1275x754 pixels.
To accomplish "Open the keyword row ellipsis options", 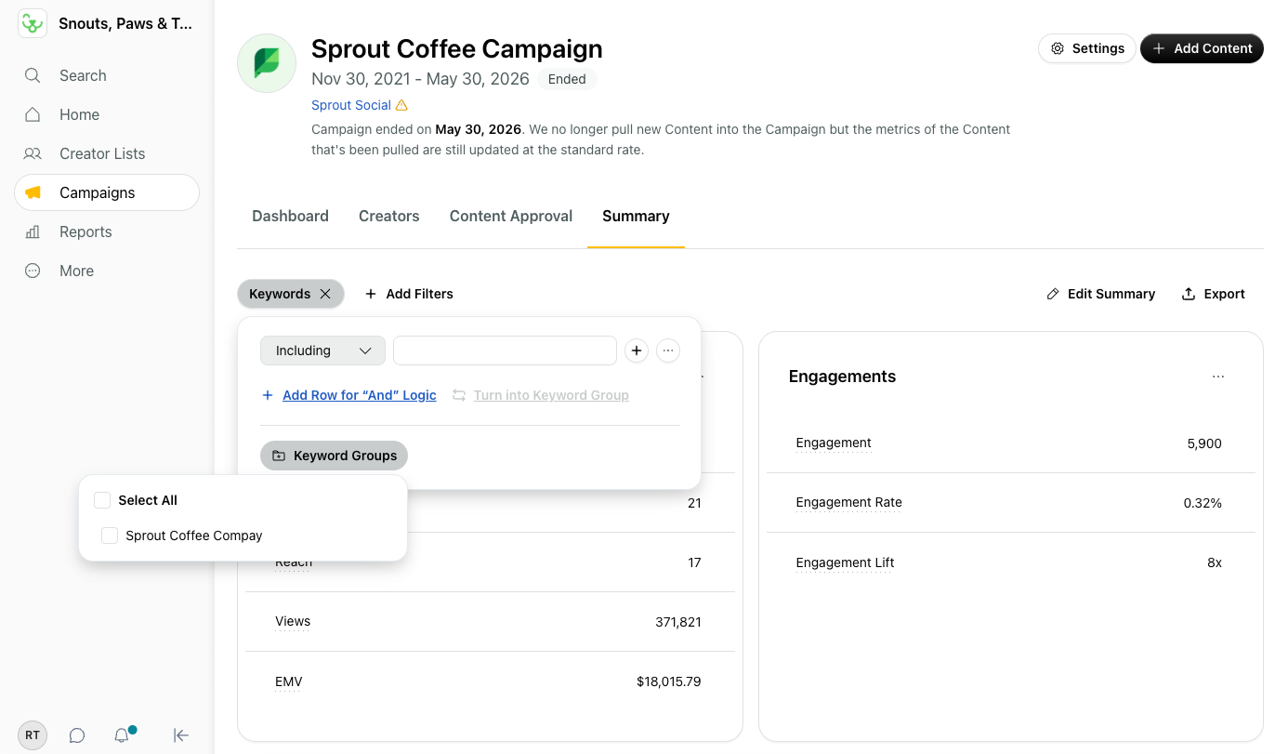I will pos(668,351).
